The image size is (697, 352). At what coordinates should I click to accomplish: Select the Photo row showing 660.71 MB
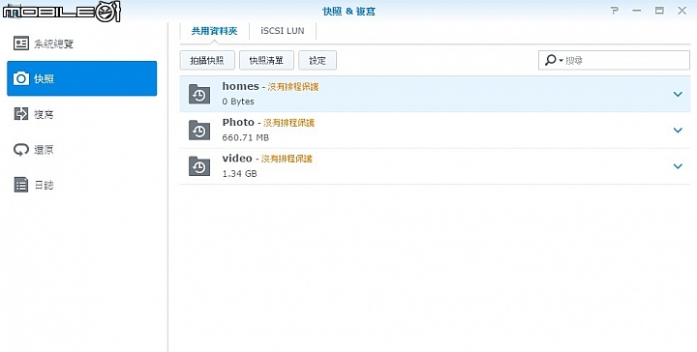tap(435, 130)
